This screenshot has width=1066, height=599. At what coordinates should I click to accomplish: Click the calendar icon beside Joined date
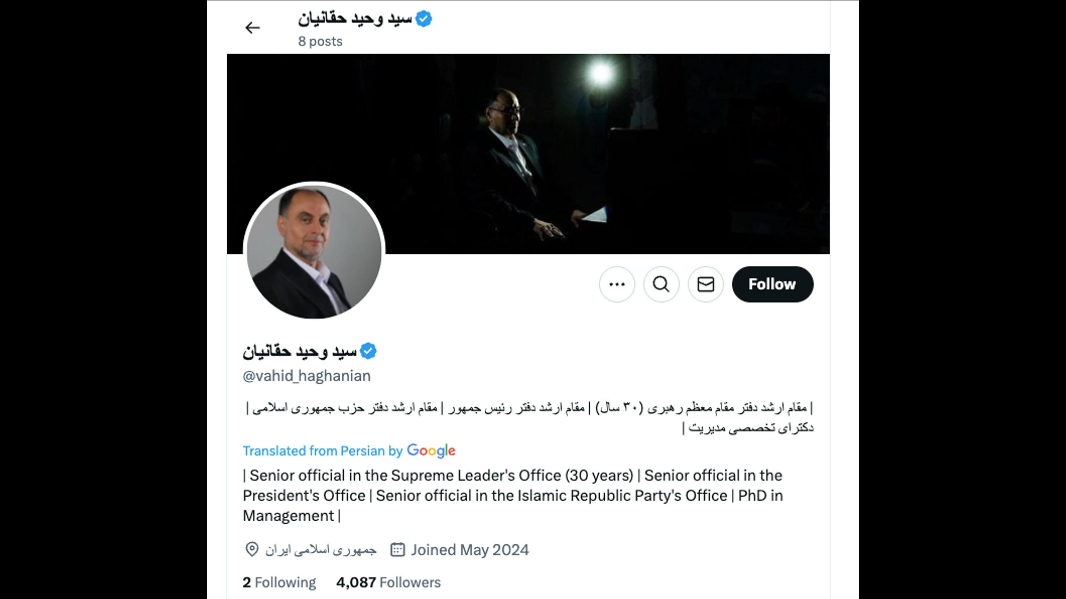click(397, 549)
